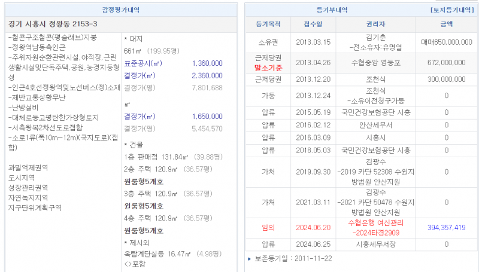Select the 감정평가내역 section header
The image size is (479, 272).
(x=122, y=10)
